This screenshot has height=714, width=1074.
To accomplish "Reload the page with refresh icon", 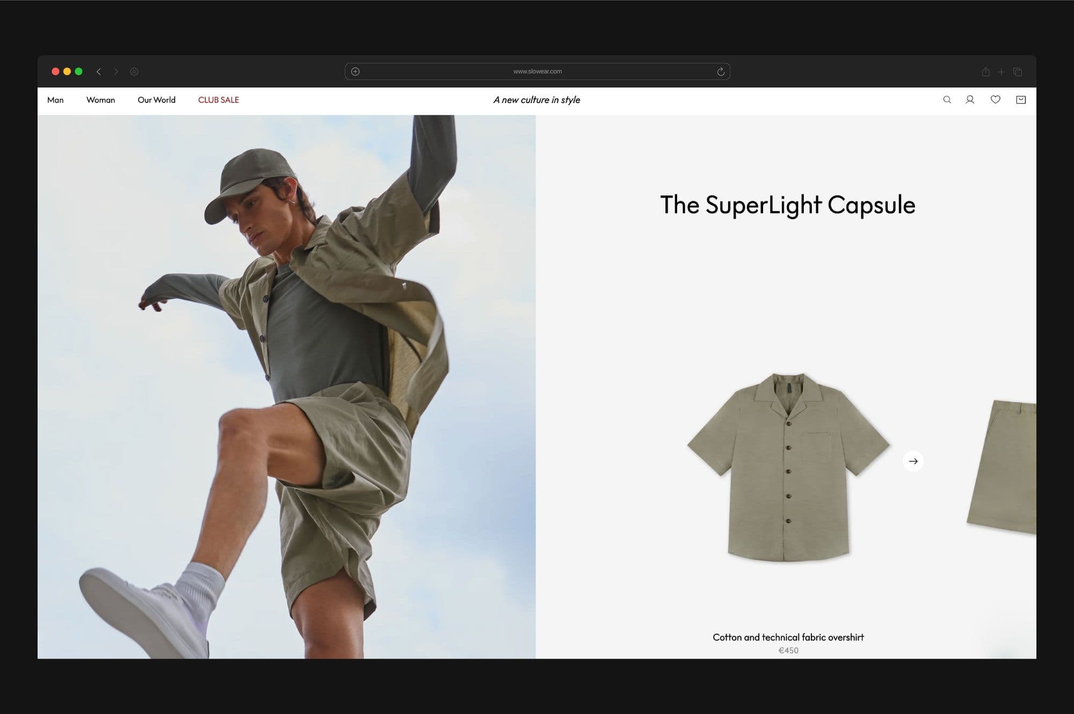I will point(721,71).
